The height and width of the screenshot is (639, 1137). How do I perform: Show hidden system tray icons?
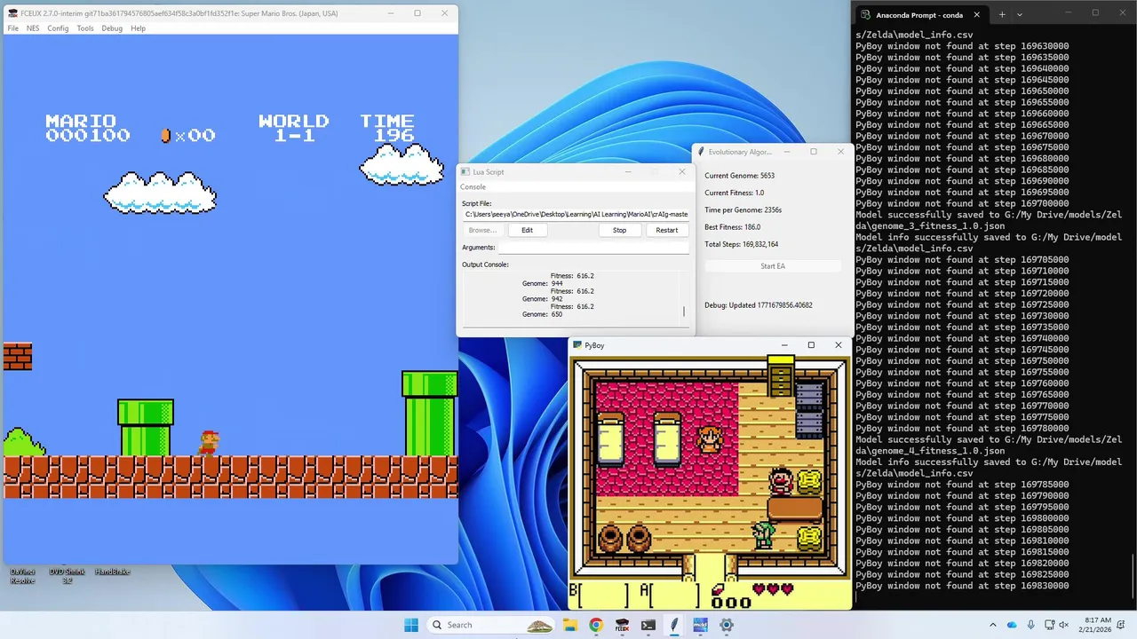tap(993, 625)
